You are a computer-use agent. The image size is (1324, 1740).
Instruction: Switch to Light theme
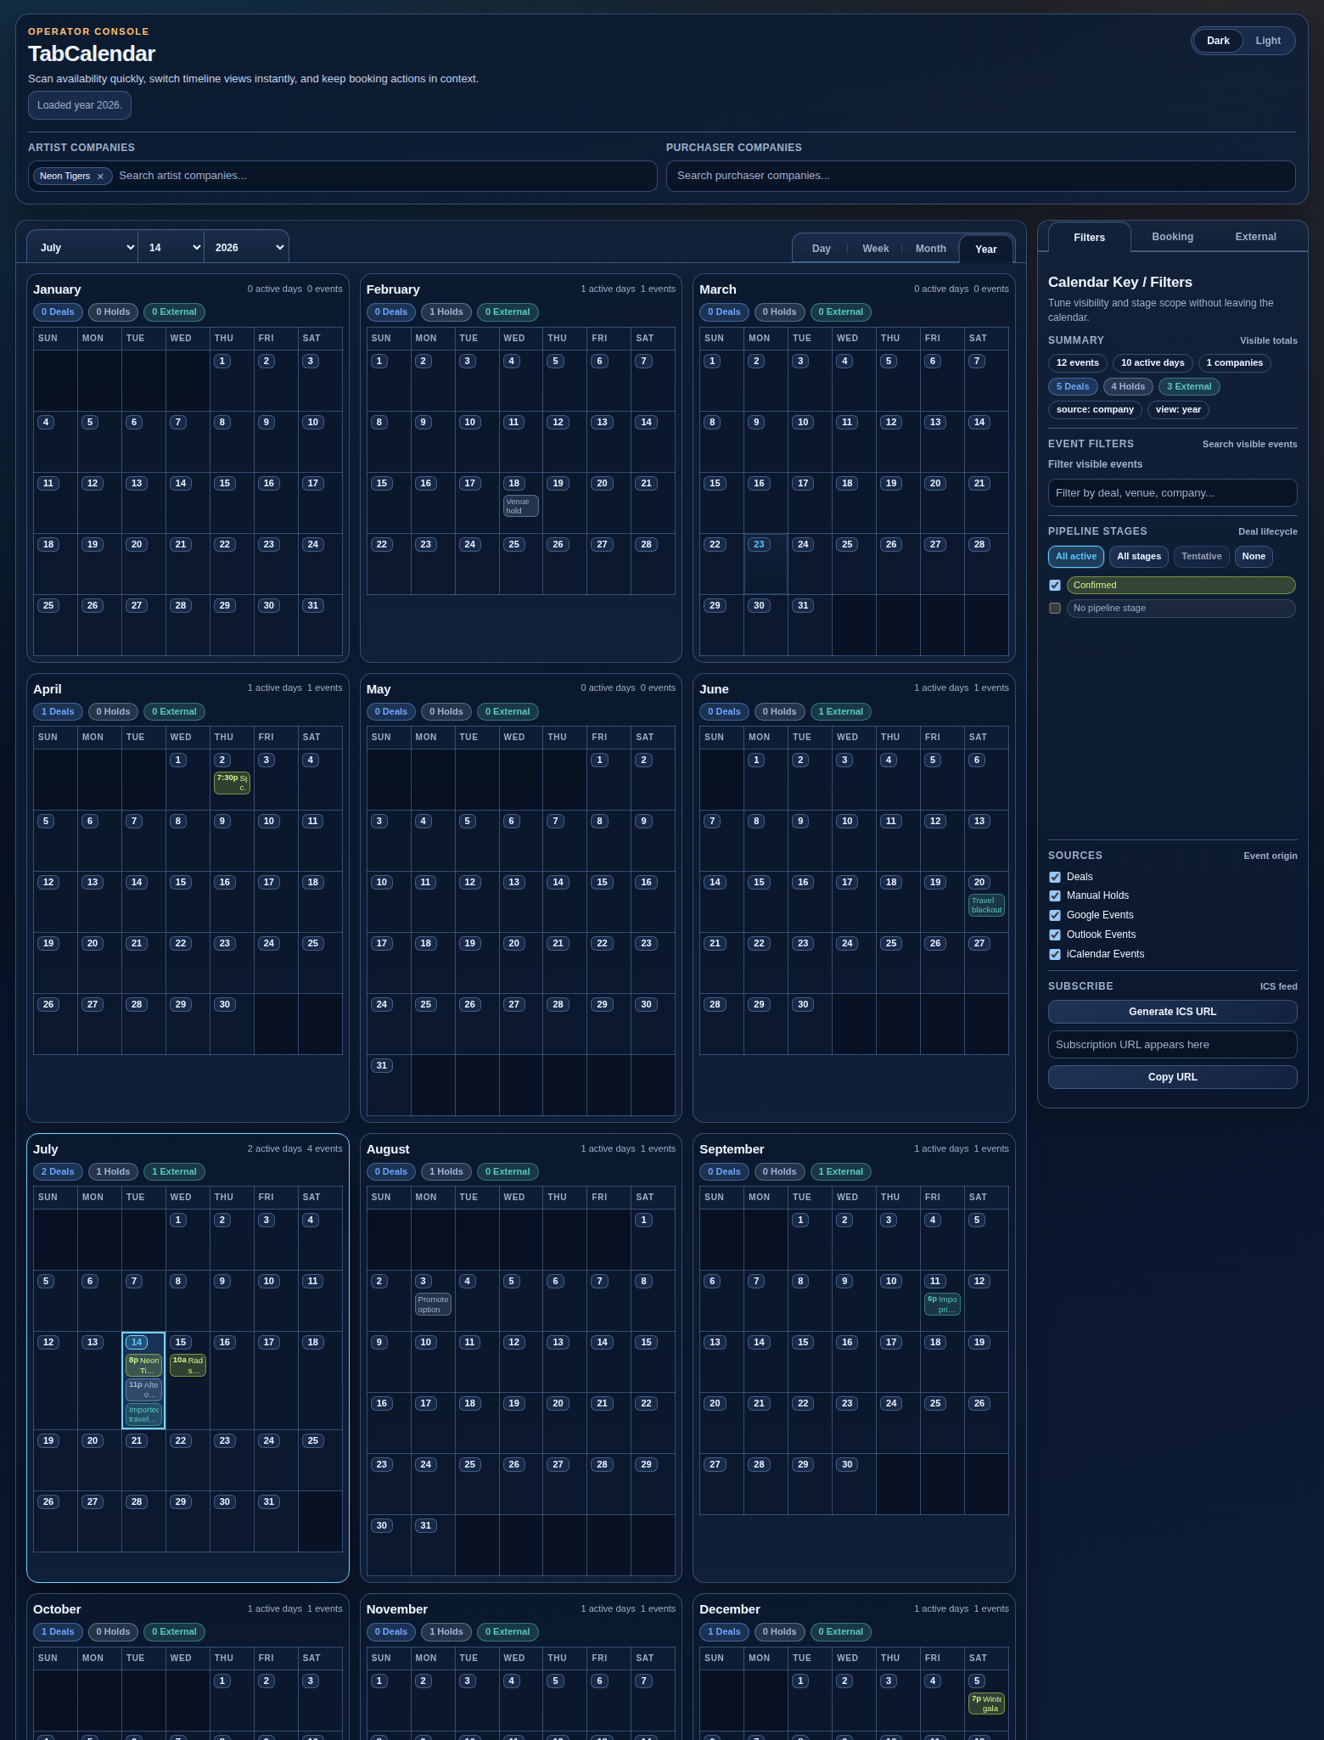[1268, 41]
